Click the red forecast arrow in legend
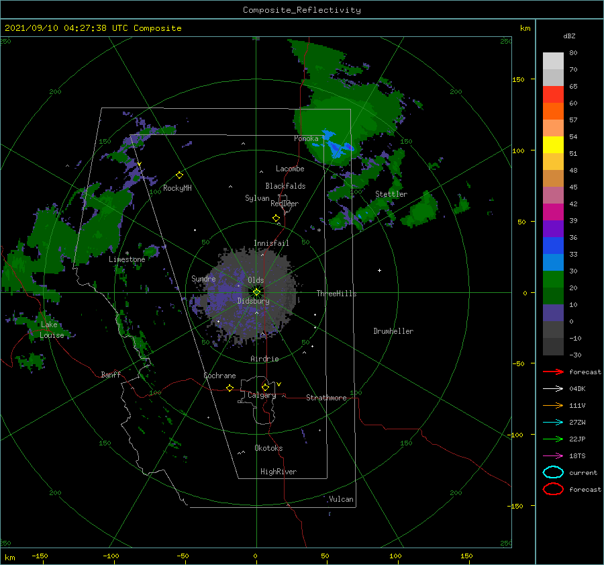 pyautogui.click(x=553, y=372)
